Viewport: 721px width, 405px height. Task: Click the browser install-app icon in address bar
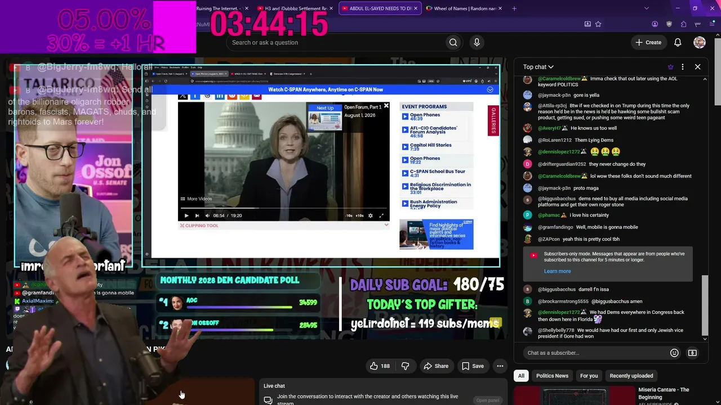click(588, 24)
